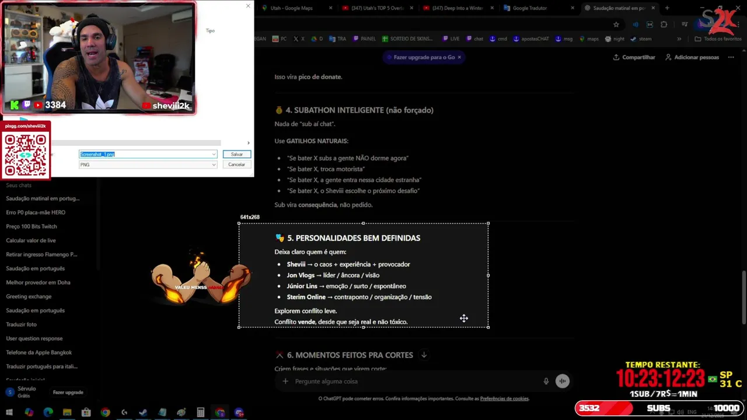The image size is (747, 420).
Task: Click the plus attach icon in the prompt box
Action: click(x=285, y=381)
